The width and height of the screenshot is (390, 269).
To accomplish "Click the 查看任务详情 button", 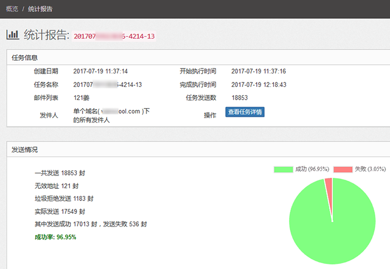I will point(245,112).
